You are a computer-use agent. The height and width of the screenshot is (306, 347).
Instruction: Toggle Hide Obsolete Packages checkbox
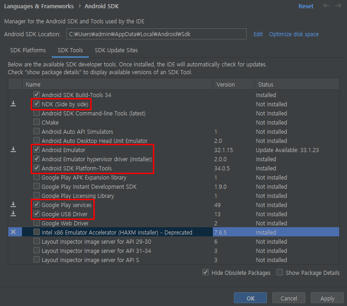pos(206,273)
